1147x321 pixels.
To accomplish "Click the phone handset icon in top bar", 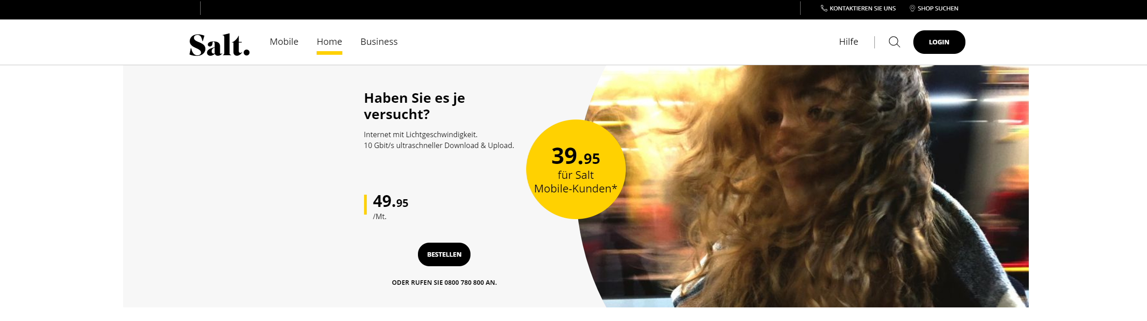I will pos(824,8).
